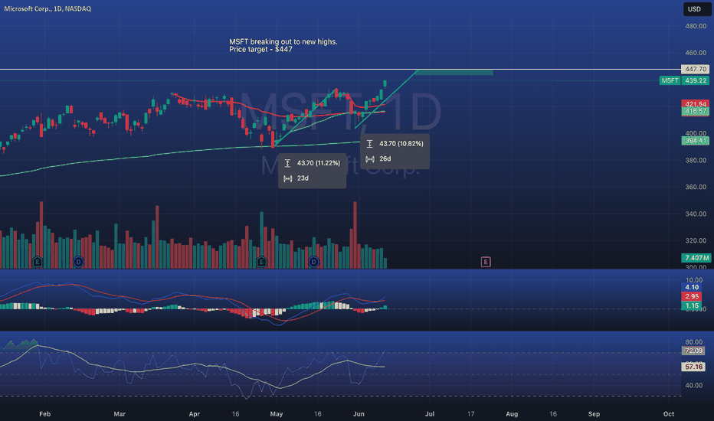Click the green 1.15 histogram value label
This screenshot has width=714, height=421.
(x=692, y=305)
